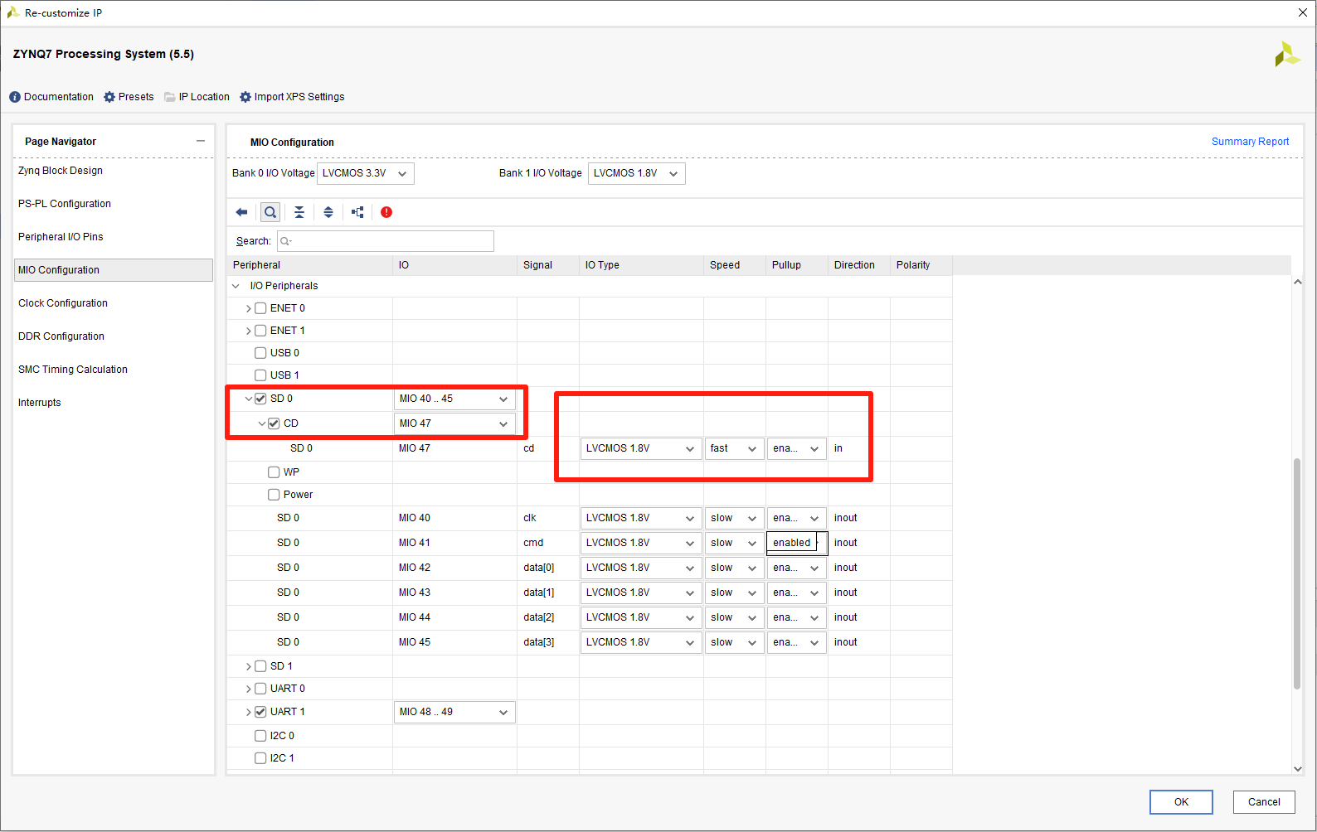Enable the USB 1 checkbox
1317x832 pixels.
260,375
